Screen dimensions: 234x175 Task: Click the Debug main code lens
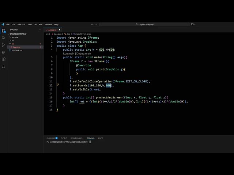pos(84,54)
